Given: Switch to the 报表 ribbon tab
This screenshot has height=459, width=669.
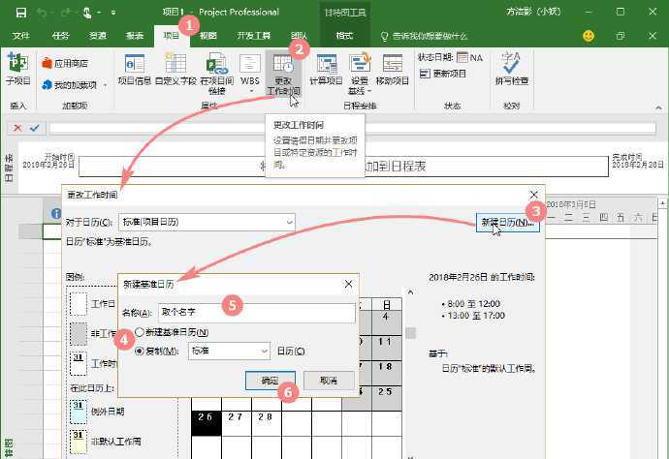Looking at the screenshot, I should click(135, 36).
